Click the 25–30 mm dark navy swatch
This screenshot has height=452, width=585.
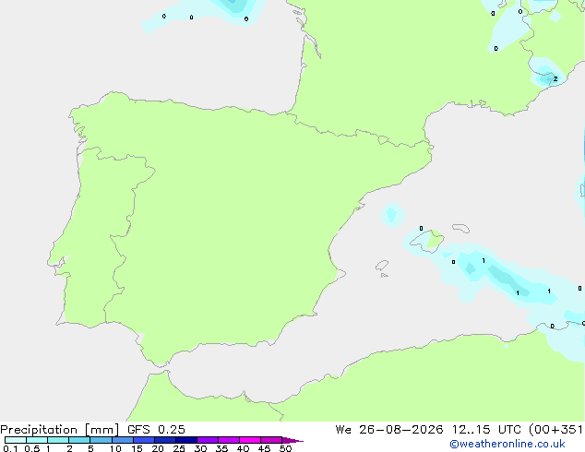click(186, 440)
